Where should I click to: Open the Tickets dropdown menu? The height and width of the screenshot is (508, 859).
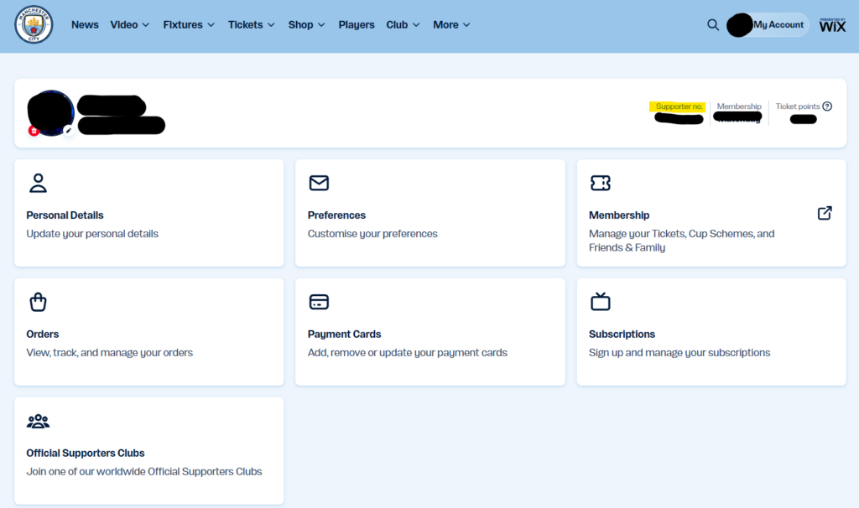click(x=252, y=25)
